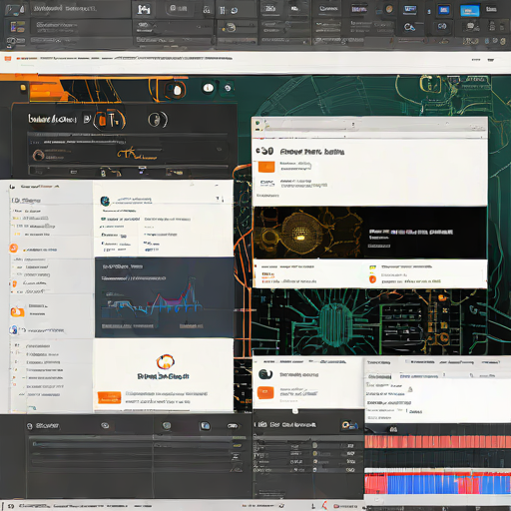Click the orange square icon in white address bar
The image size is (511, 511).
pos(8,59)
